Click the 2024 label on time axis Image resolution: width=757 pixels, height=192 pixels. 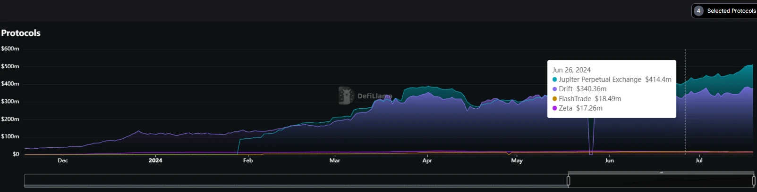pos(155,160)
